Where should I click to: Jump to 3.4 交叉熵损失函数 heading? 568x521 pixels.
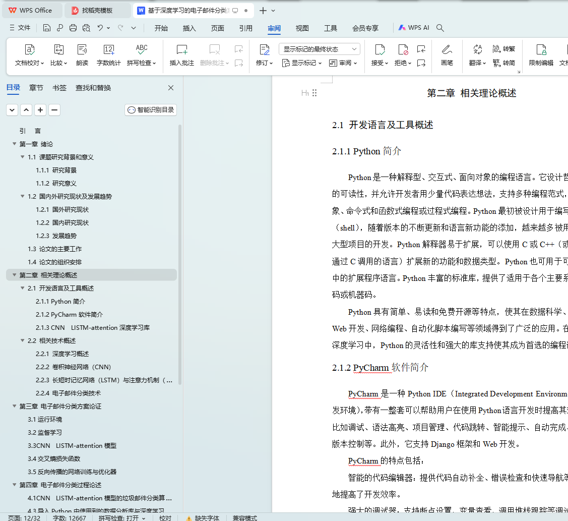coord(54,459)
